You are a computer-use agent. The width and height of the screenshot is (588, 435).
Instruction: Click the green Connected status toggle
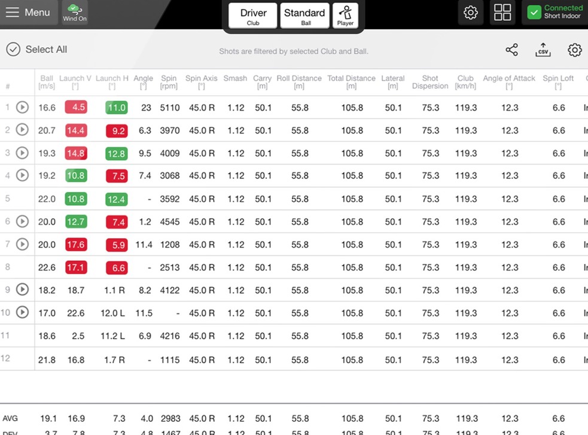(535, 12)
